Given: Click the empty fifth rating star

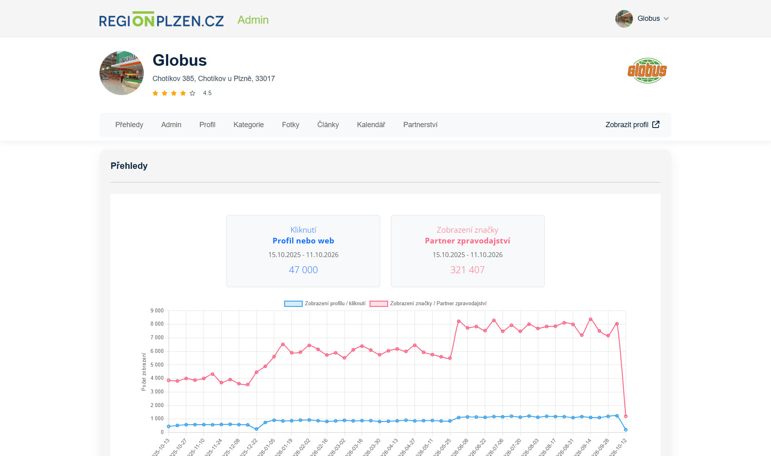Looking at the screenshot, I should [x=193, y=93].
